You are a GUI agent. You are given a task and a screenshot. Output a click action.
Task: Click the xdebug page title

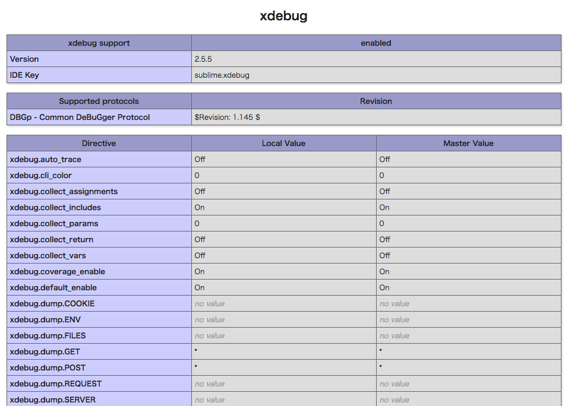point(283,15)
